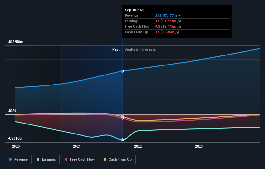Click the -US$7.286m cash from op value
265x169 pixels.
[x=164, y=32]
